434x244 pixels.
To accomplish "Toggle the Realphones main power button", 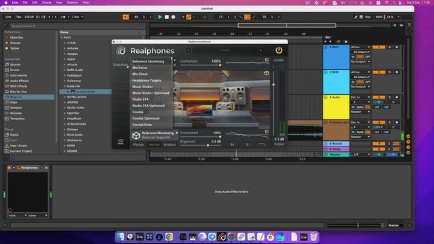I will coord(279,50).
